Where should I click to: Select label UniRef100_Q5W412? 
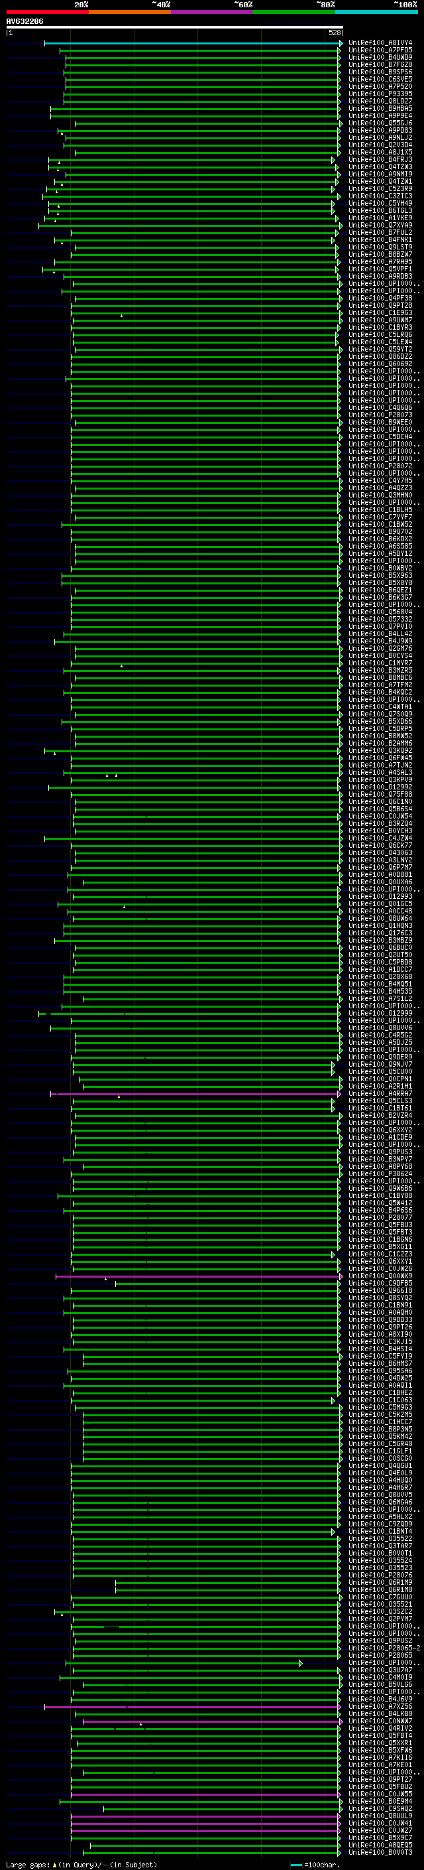pos(380,1203)
